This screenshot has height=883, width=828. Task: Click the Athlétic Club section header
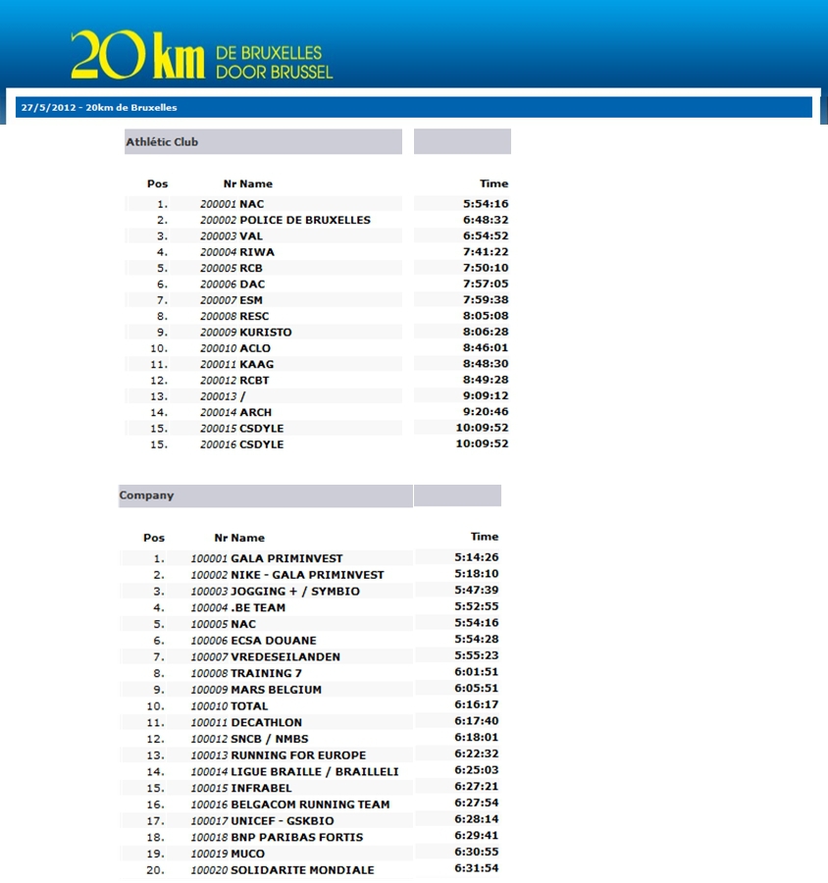tap(162, 142)
